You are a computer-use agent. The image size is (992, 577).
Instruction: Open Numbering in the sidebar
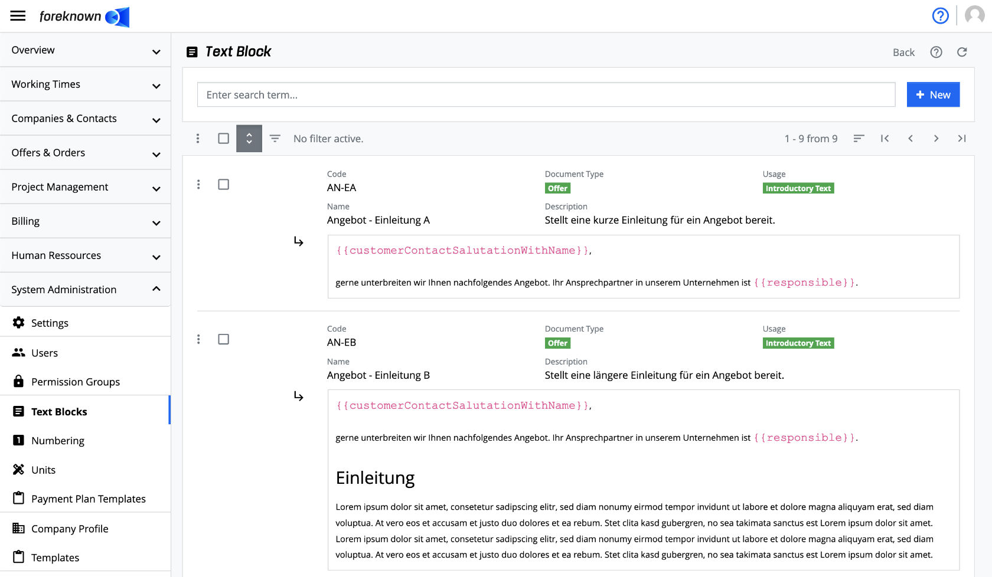[86, 441]
